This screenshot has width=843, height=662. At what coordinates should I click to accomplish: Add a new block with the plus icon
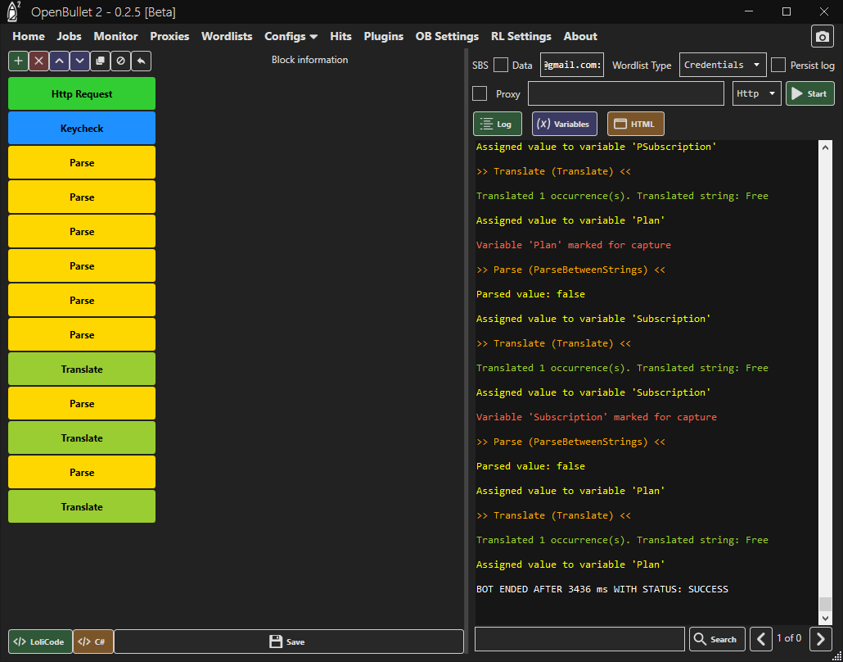click(x=18, y=61)
